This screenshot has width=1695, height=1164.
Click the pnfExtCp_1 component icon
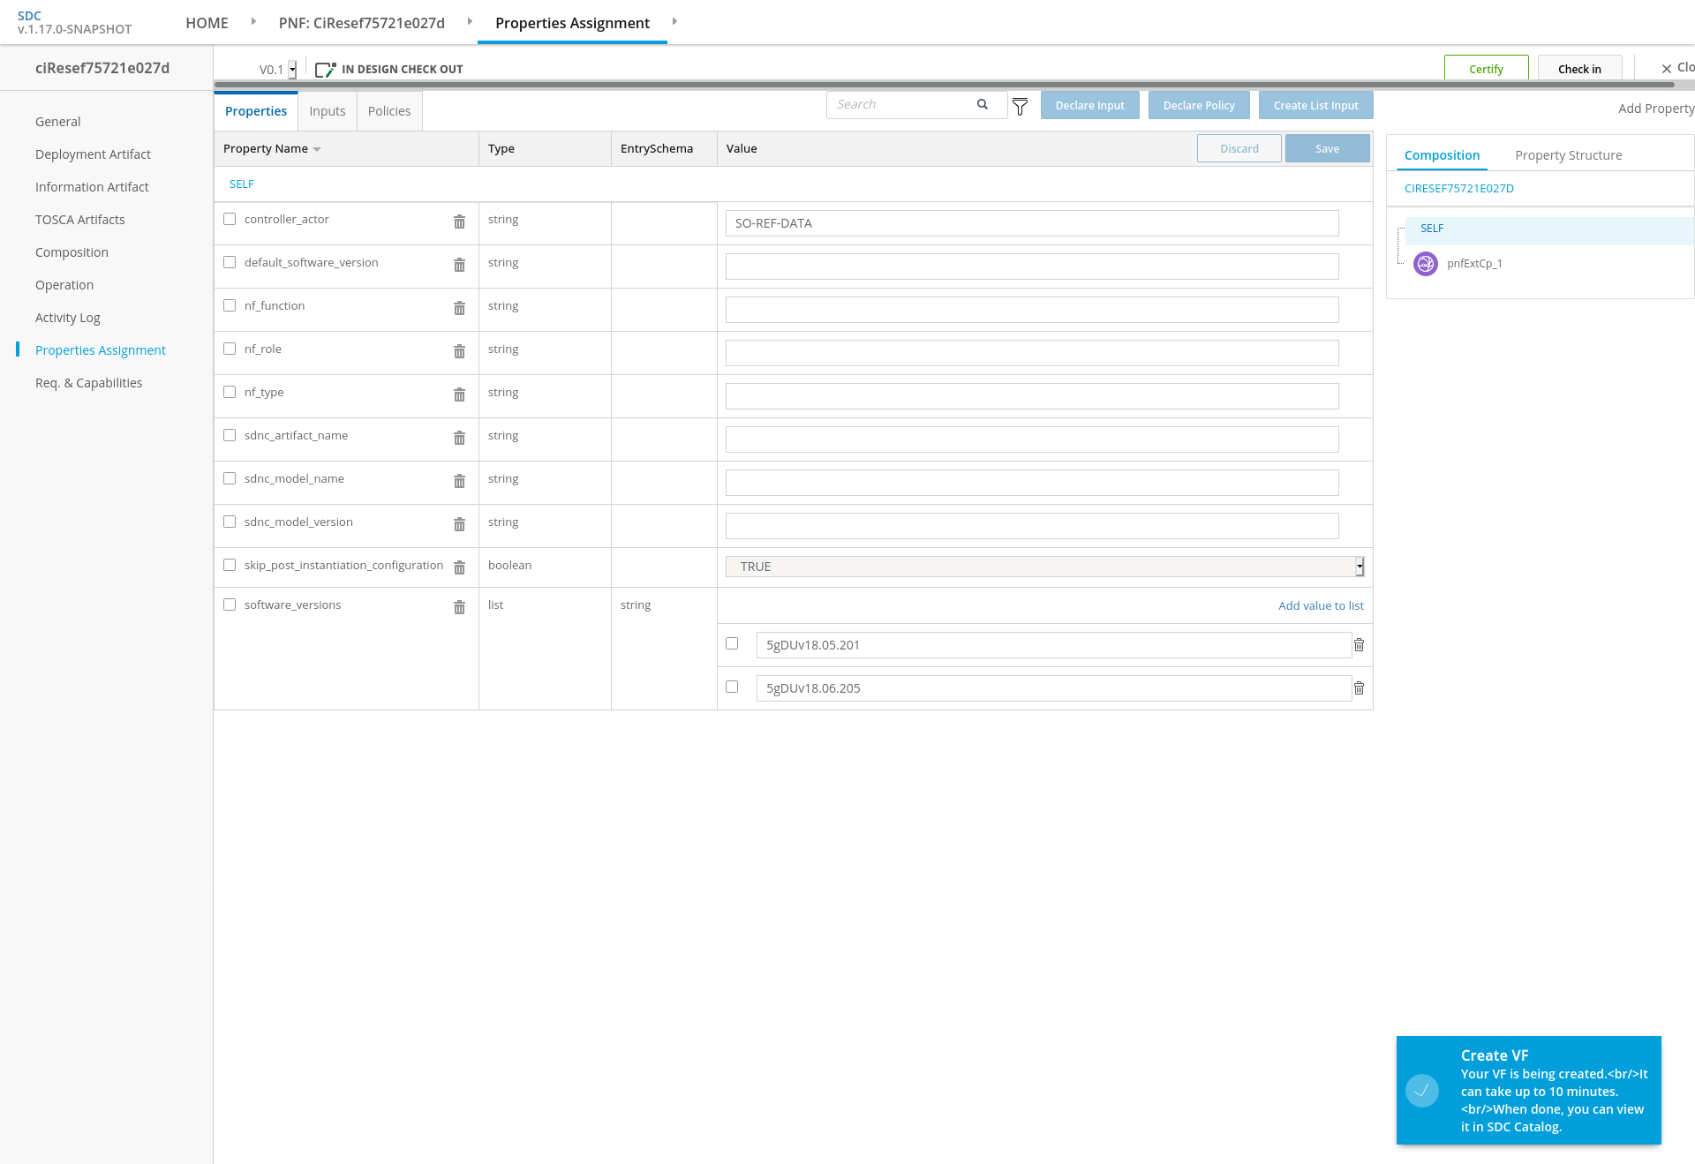[1426, 264]
